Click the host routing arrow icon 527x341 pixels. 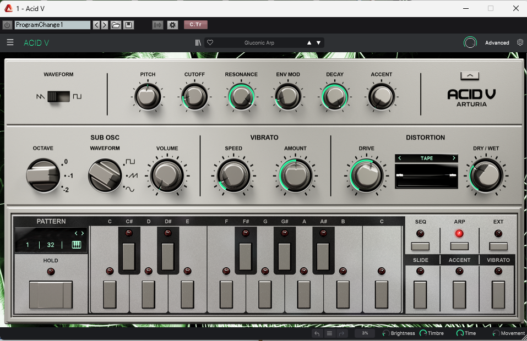click(x=157, y=25)
